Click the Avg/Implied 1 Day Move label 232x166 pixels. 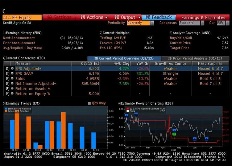[22, 48]
